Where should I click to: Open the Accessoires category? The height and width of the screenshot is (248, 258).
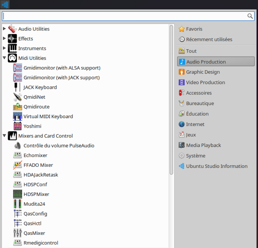216,93
